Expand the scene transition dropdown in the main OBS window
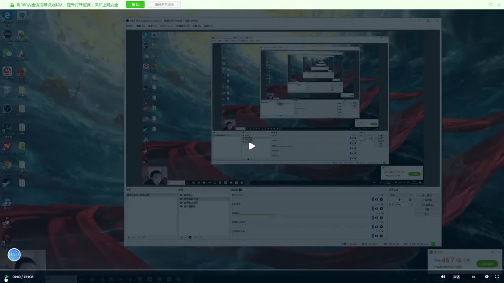The height and width of the screenshot is (283, 504). (x=400, y=195)
